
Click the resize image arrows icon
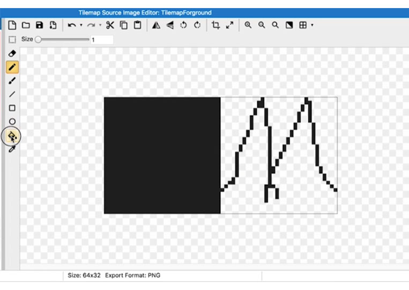[229, 25]
